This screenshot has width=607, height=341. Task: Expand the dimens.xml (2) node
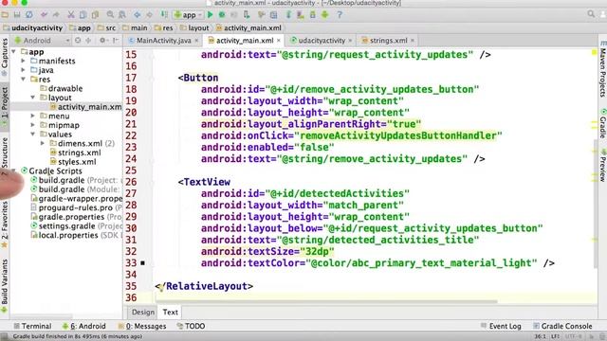coord(43,143)
